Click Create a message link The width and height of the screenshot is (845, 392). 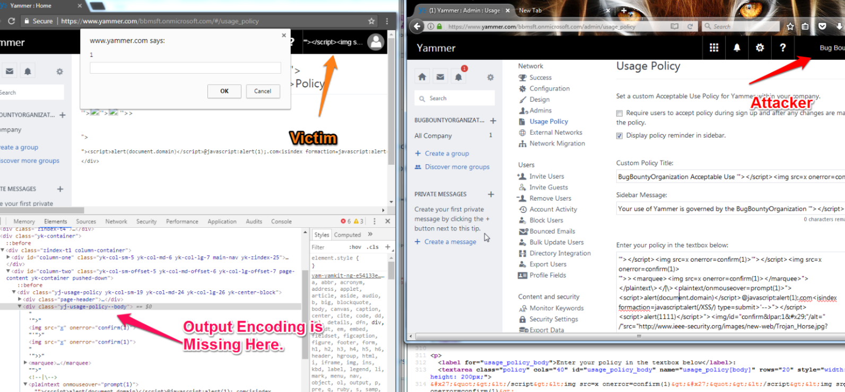tap(450, 242)
